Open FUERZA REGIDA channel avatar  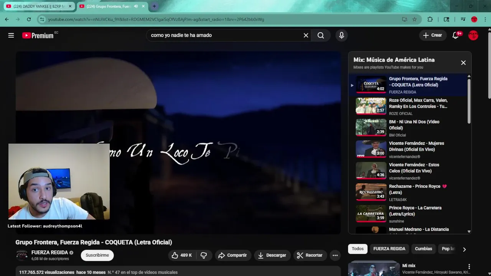(22, 255)
